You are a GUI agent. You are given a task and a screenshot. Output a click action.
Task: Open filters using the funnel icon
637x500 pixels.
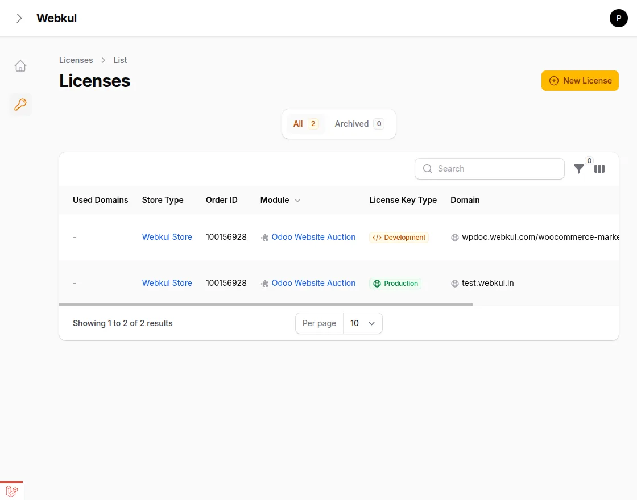[x=579, y=169]
